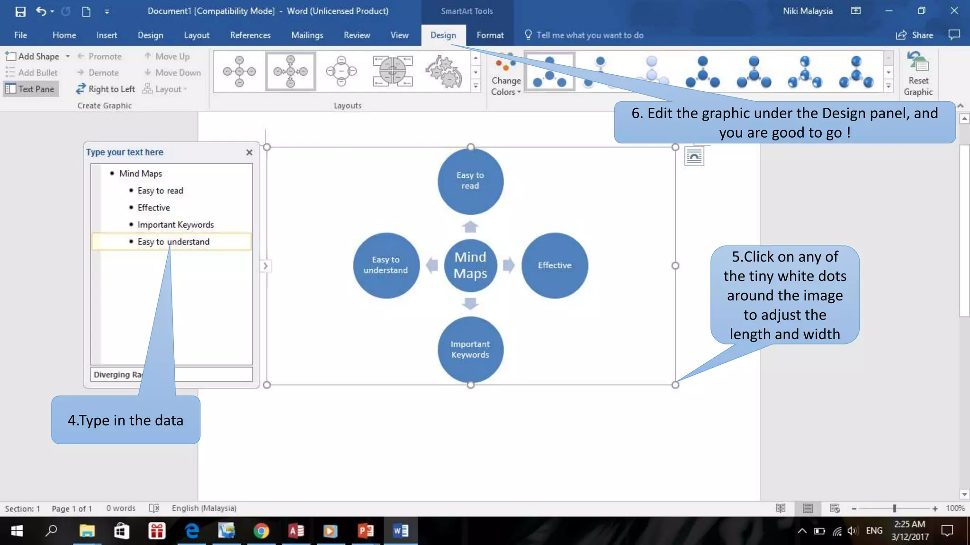The height and width of the screenshot is (545, 970).
Task: Switch to SmartArt Format tab
Action: 490,35
